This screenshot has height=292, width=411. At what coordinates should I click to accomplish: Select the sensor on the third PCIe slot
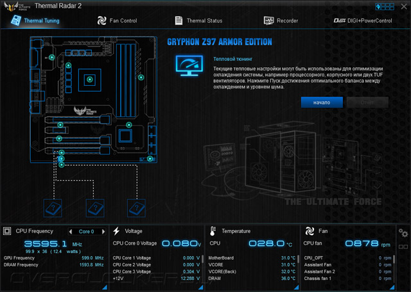pyautogui.click(x=59, y=138)
